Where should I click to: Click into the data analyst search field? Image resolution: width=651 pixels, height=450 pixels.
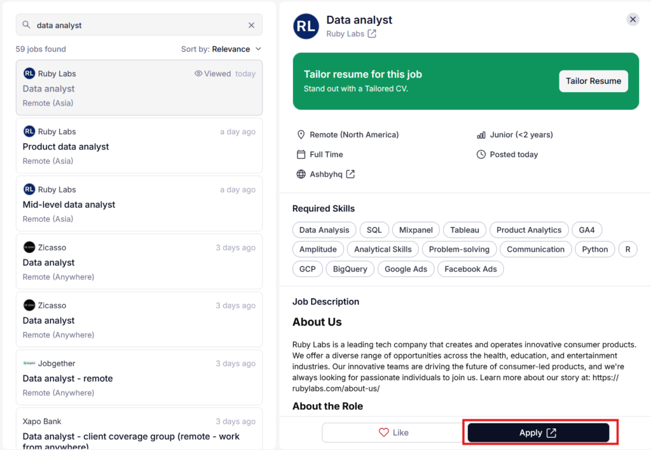[x=137, y=25]
